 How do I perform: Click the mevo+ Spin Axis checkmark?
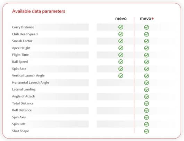tap(147, 117)
